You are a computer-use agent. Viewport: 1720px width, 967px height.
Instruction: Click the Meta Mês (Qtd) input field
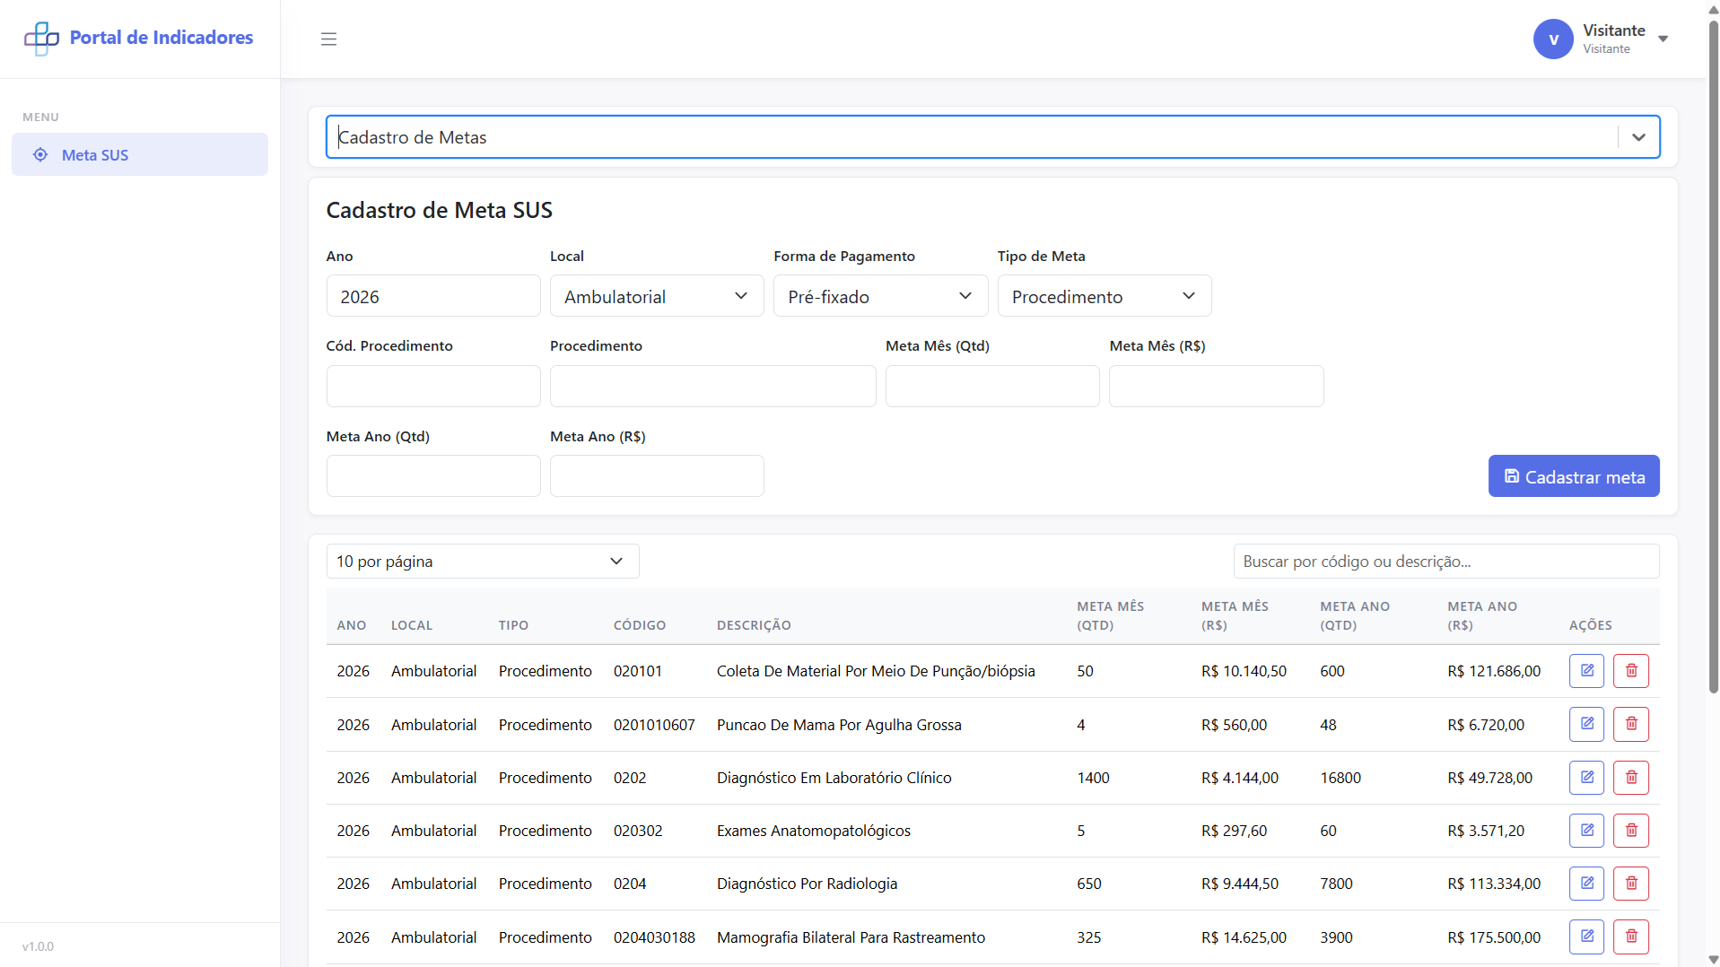point(992,387)
